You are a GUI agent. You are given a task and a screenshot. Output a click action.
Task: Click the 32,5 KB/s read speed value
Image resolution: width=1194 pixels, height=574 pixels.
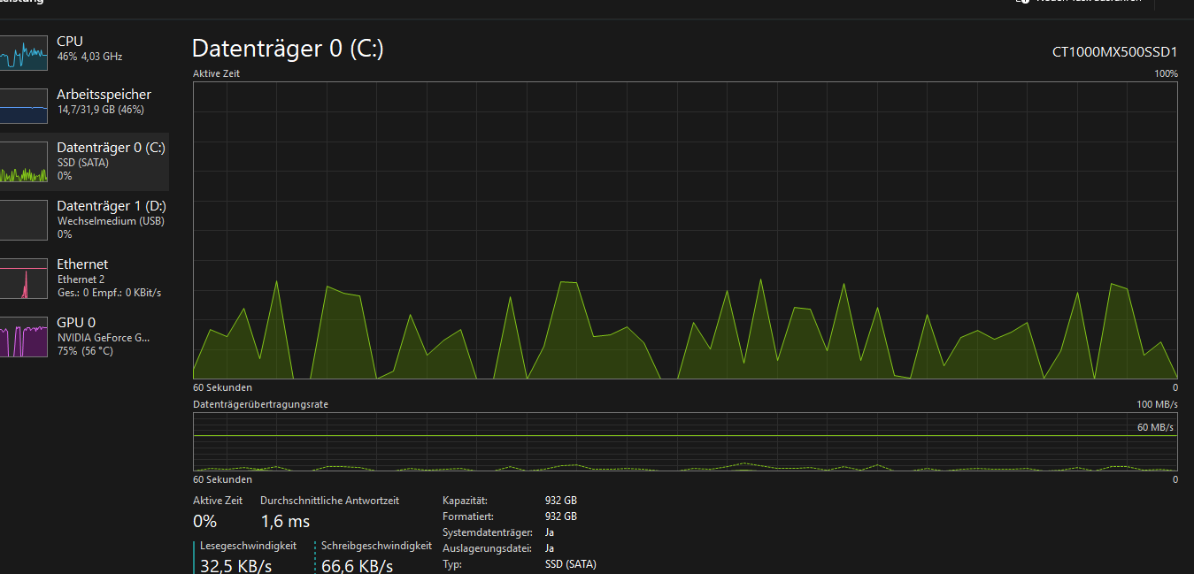tap(235, 566)
